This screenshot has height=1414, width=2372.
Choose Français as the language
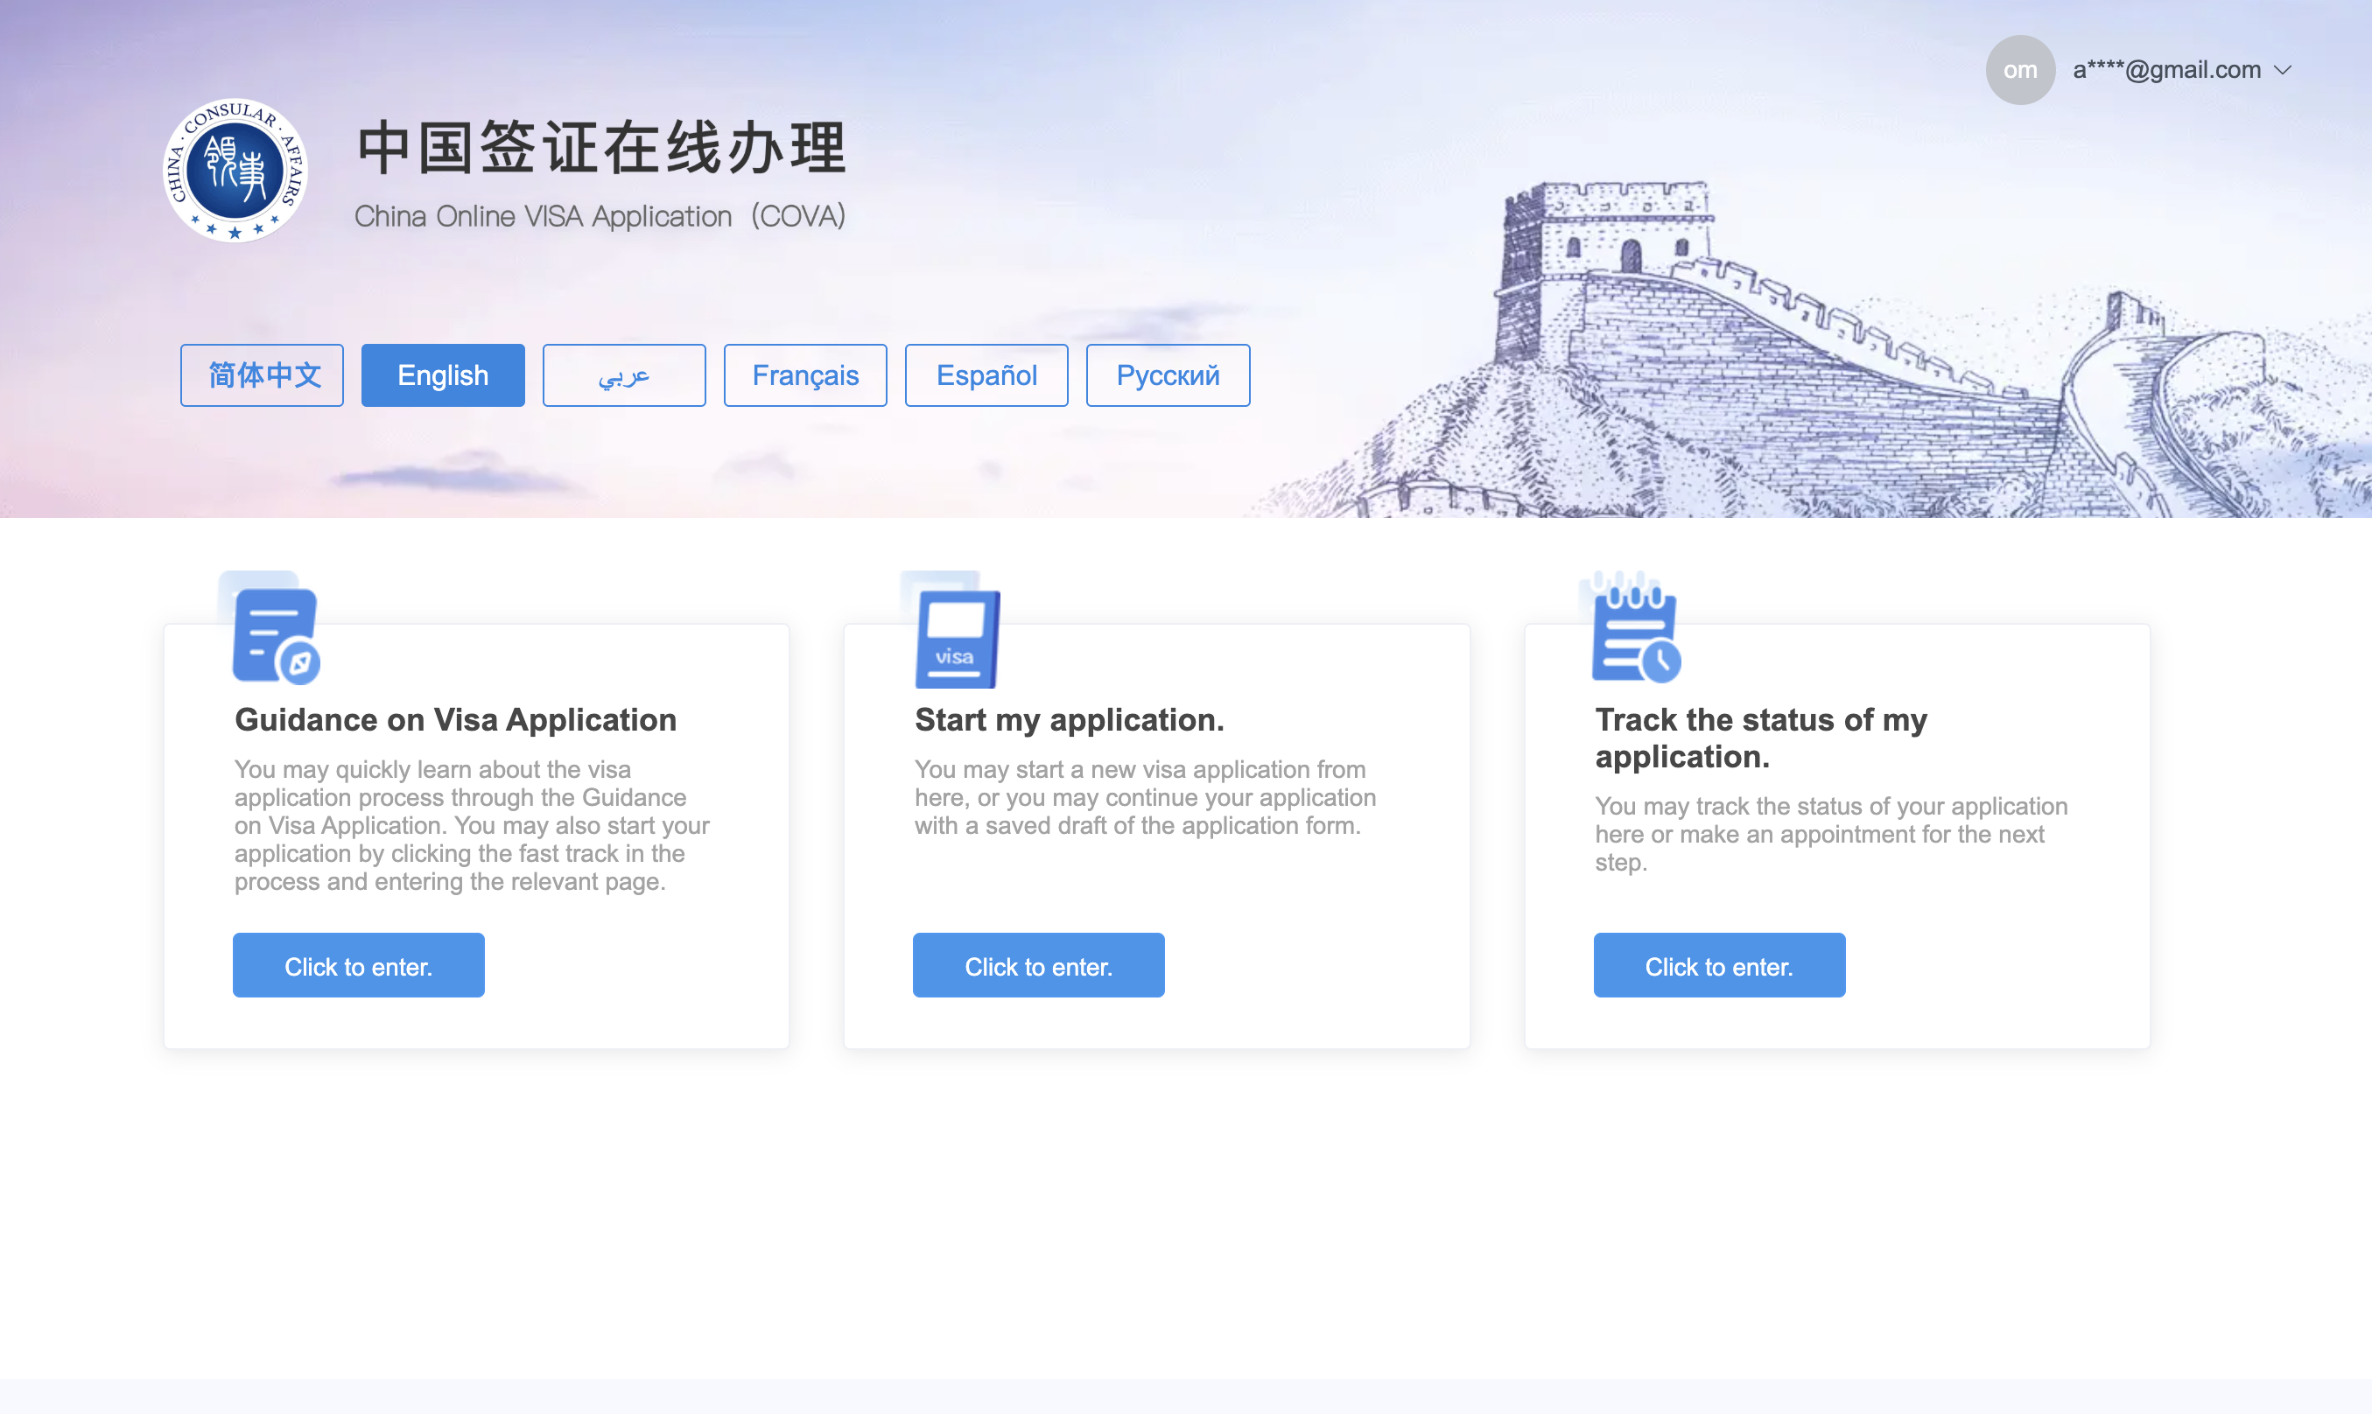[x=805, y=375]
